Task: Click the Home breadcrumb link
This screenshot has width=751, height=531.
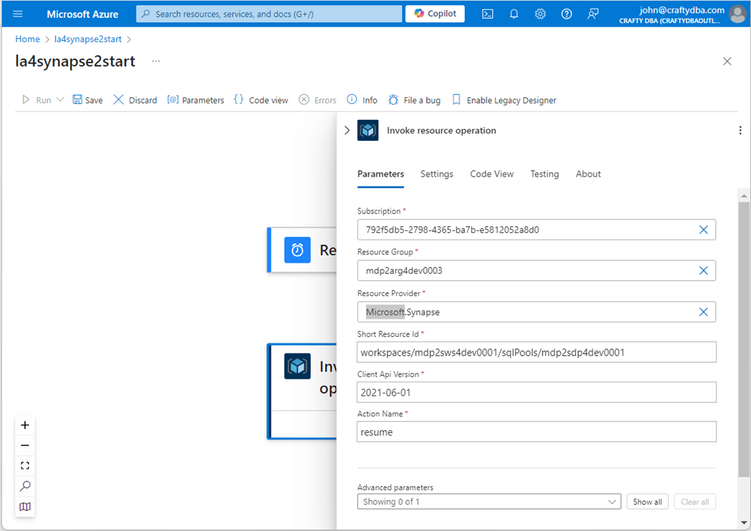Action: click(27, 39)
